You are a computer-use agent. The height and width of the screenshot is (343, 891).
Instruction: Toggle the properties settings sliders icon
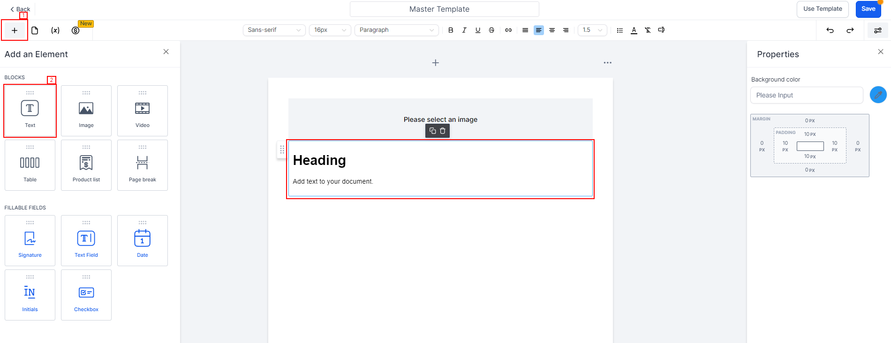coord(877,30)
